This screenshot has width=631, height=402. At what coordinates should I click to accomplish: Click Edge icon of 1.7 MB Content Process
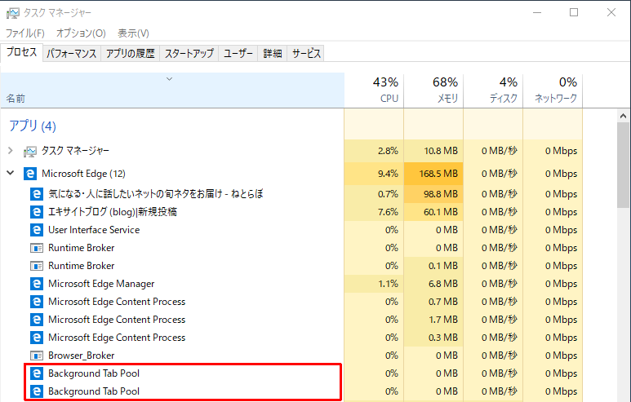click(x=37, y=320)
